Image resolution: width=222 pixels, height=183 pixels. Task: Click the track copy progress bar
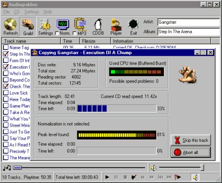click(117, 109)
